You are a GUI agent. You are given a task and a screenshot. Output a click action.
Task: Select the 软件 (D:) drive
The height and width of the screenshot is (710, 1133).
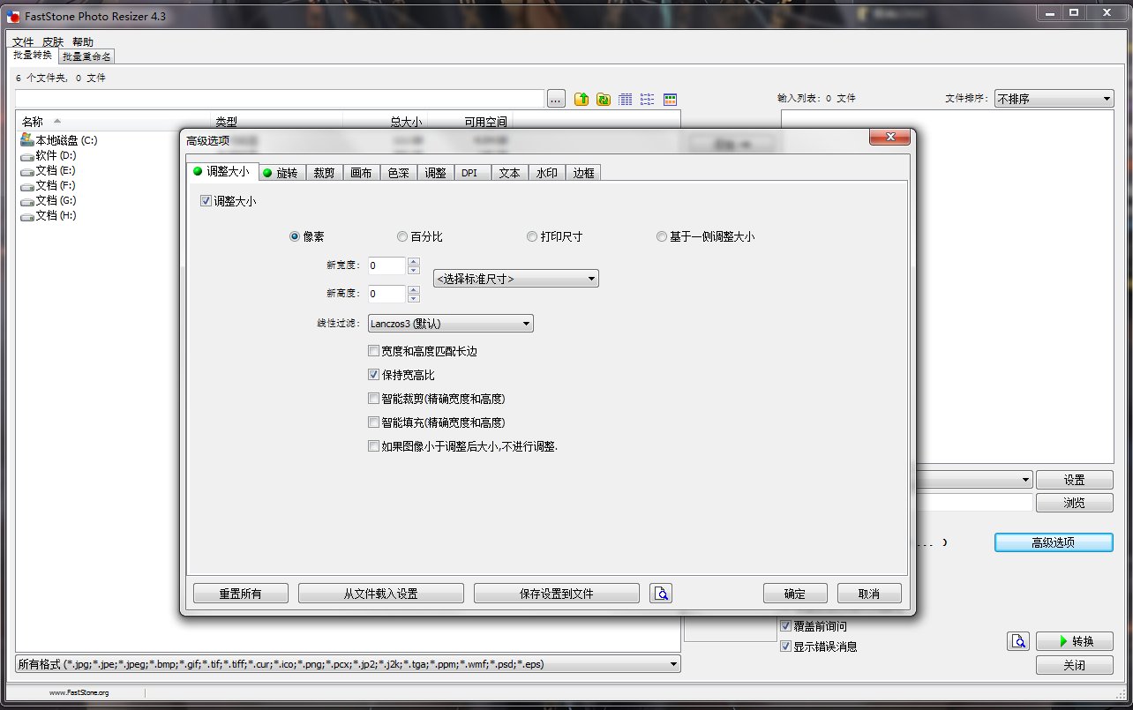click(x=49, y=155)
